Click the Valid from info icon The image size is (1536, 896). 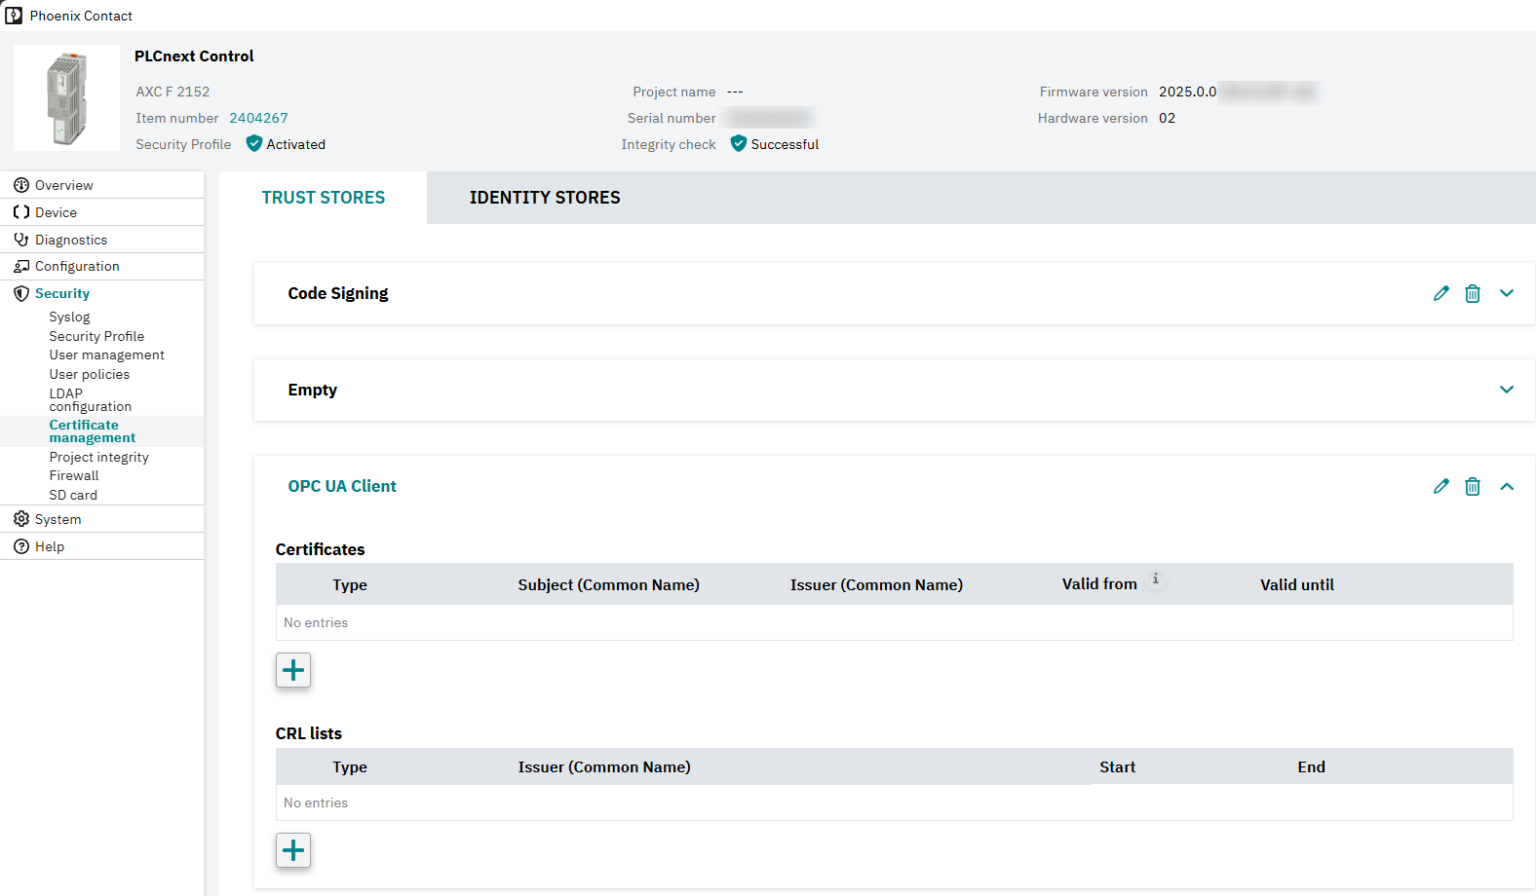1156,579
